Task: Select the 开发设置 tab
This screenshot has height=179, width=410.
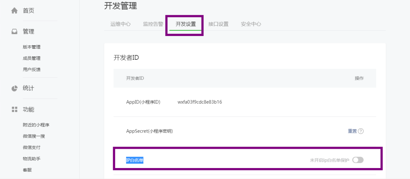Action: pyautogui.click(x=186, y=24)
